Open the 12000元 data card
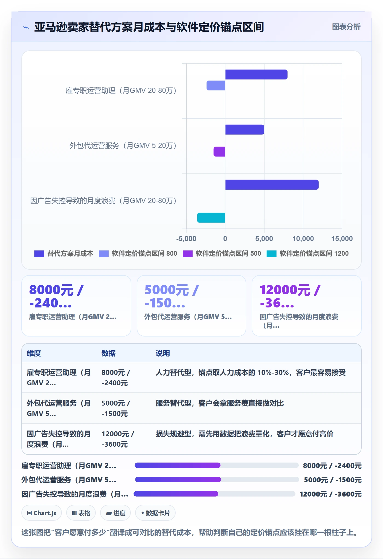 [306, 306]
